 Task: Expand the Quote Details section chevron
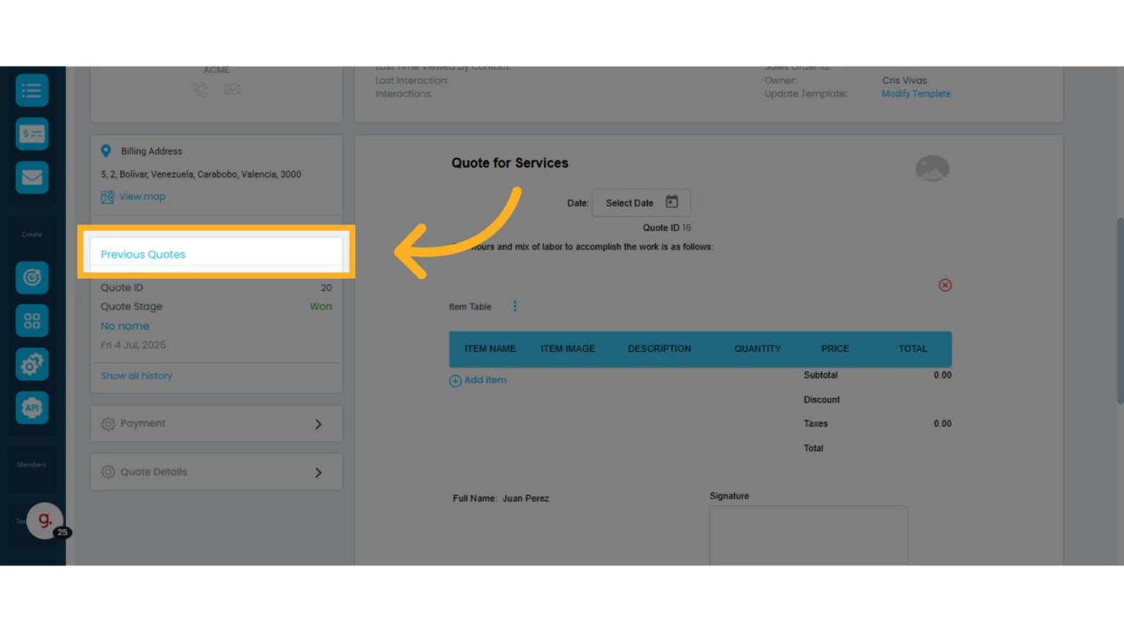pos(318,473)
